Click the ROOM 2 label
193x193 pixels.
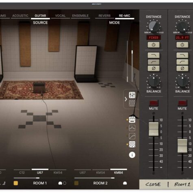click(x=100, y=183)
